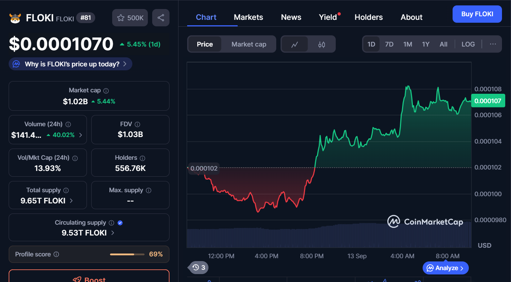This screenshot has height=282, width=511.
Task: Open chart more options ellipsis
Action: [x=493, y=44]
